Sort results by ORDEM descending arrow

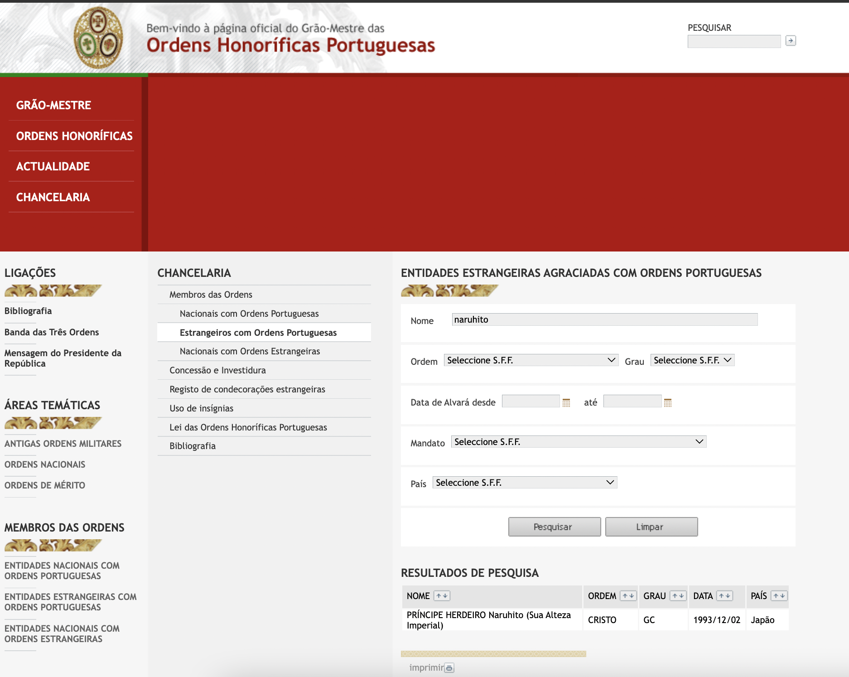tap(632, 596)
